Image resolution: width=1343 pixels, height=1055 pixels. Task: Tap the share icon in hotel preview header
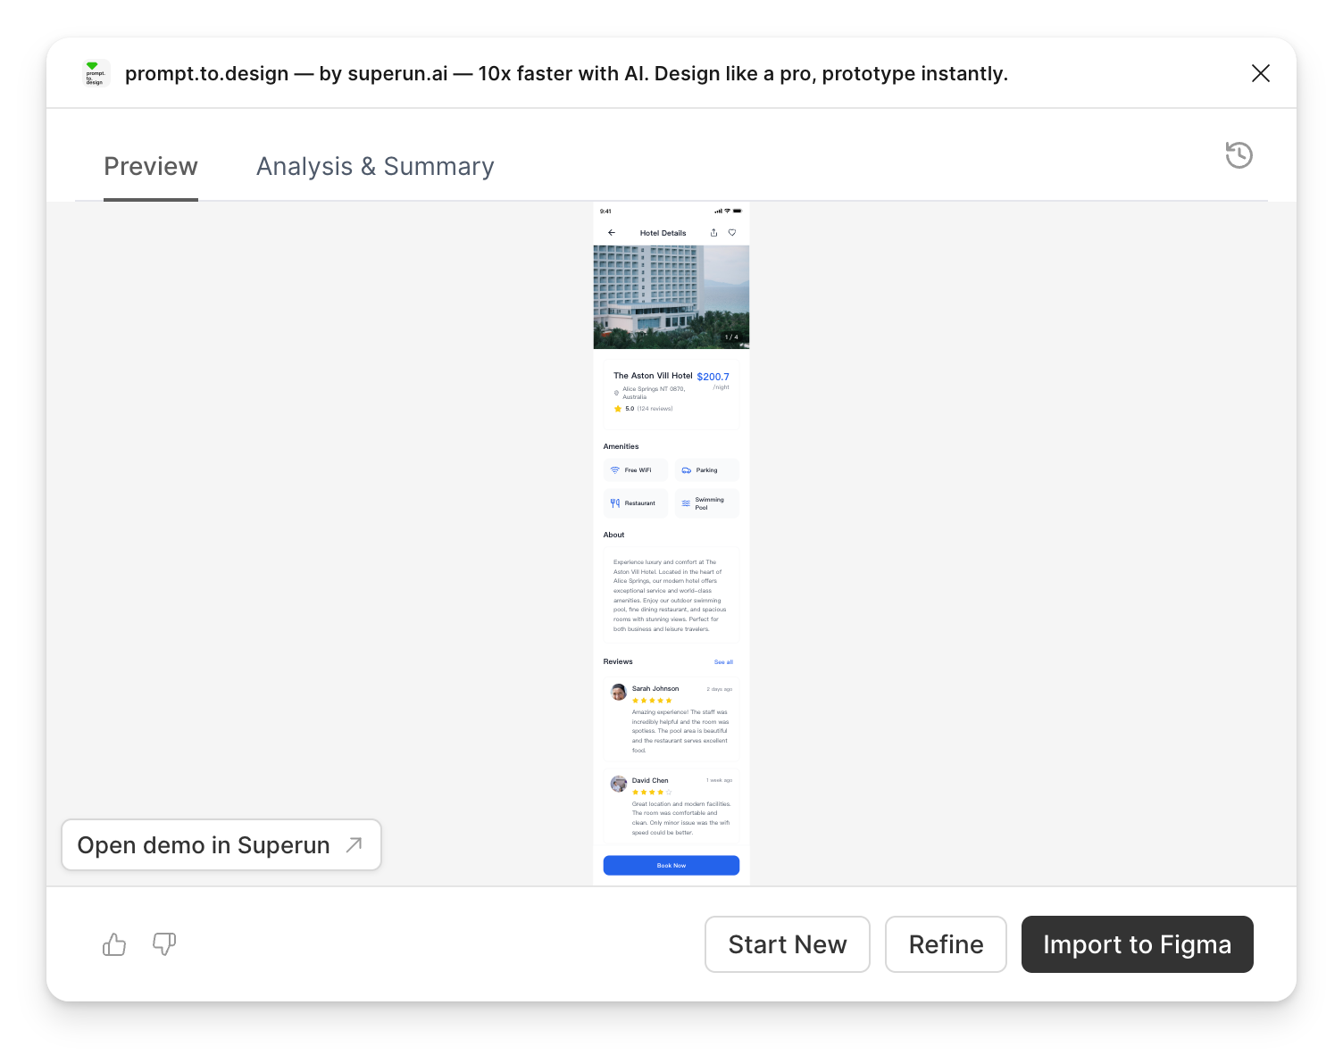pyautogui.click(x=713, y=233)
